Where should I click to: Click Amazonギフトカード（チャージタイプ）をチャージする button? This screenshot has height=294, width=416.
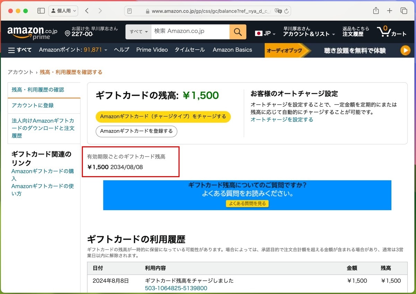(x=163, y=116)
